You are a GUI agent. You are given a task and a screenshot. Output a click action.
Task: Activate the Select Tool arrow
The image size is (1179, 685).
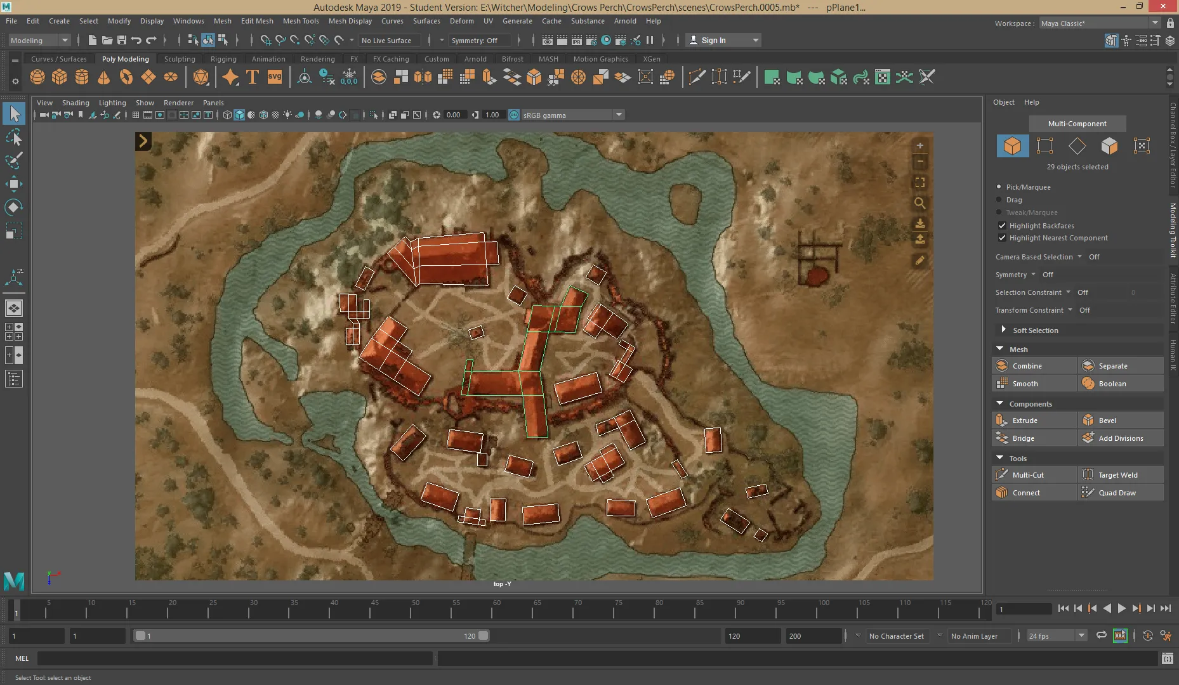(14, 114)
